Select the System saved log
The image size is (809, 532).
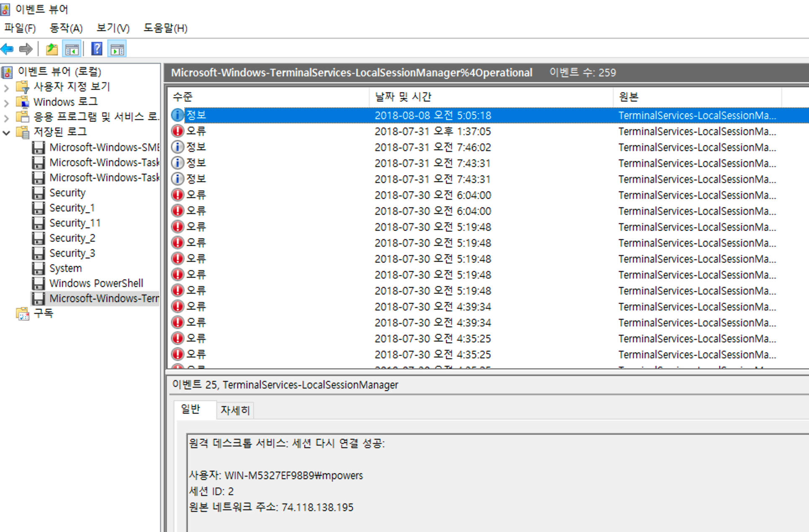pos(65,268)
